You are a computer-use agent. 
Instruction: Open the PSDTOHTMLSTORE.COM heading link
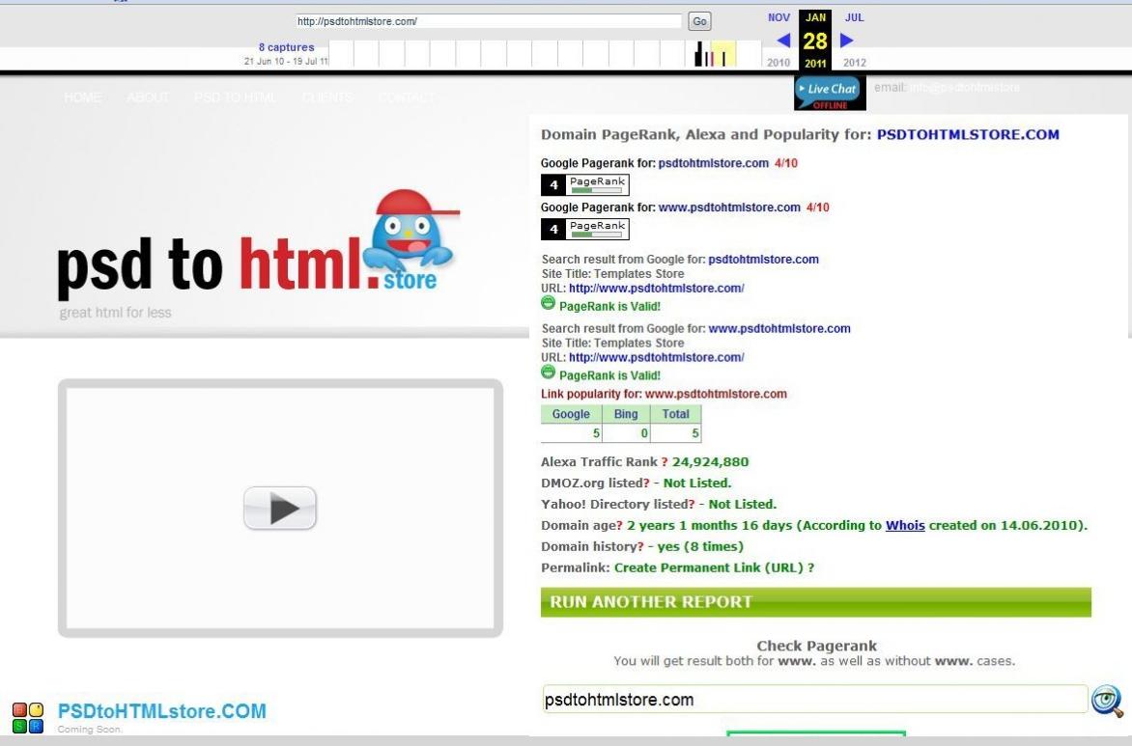pos(968,134)
